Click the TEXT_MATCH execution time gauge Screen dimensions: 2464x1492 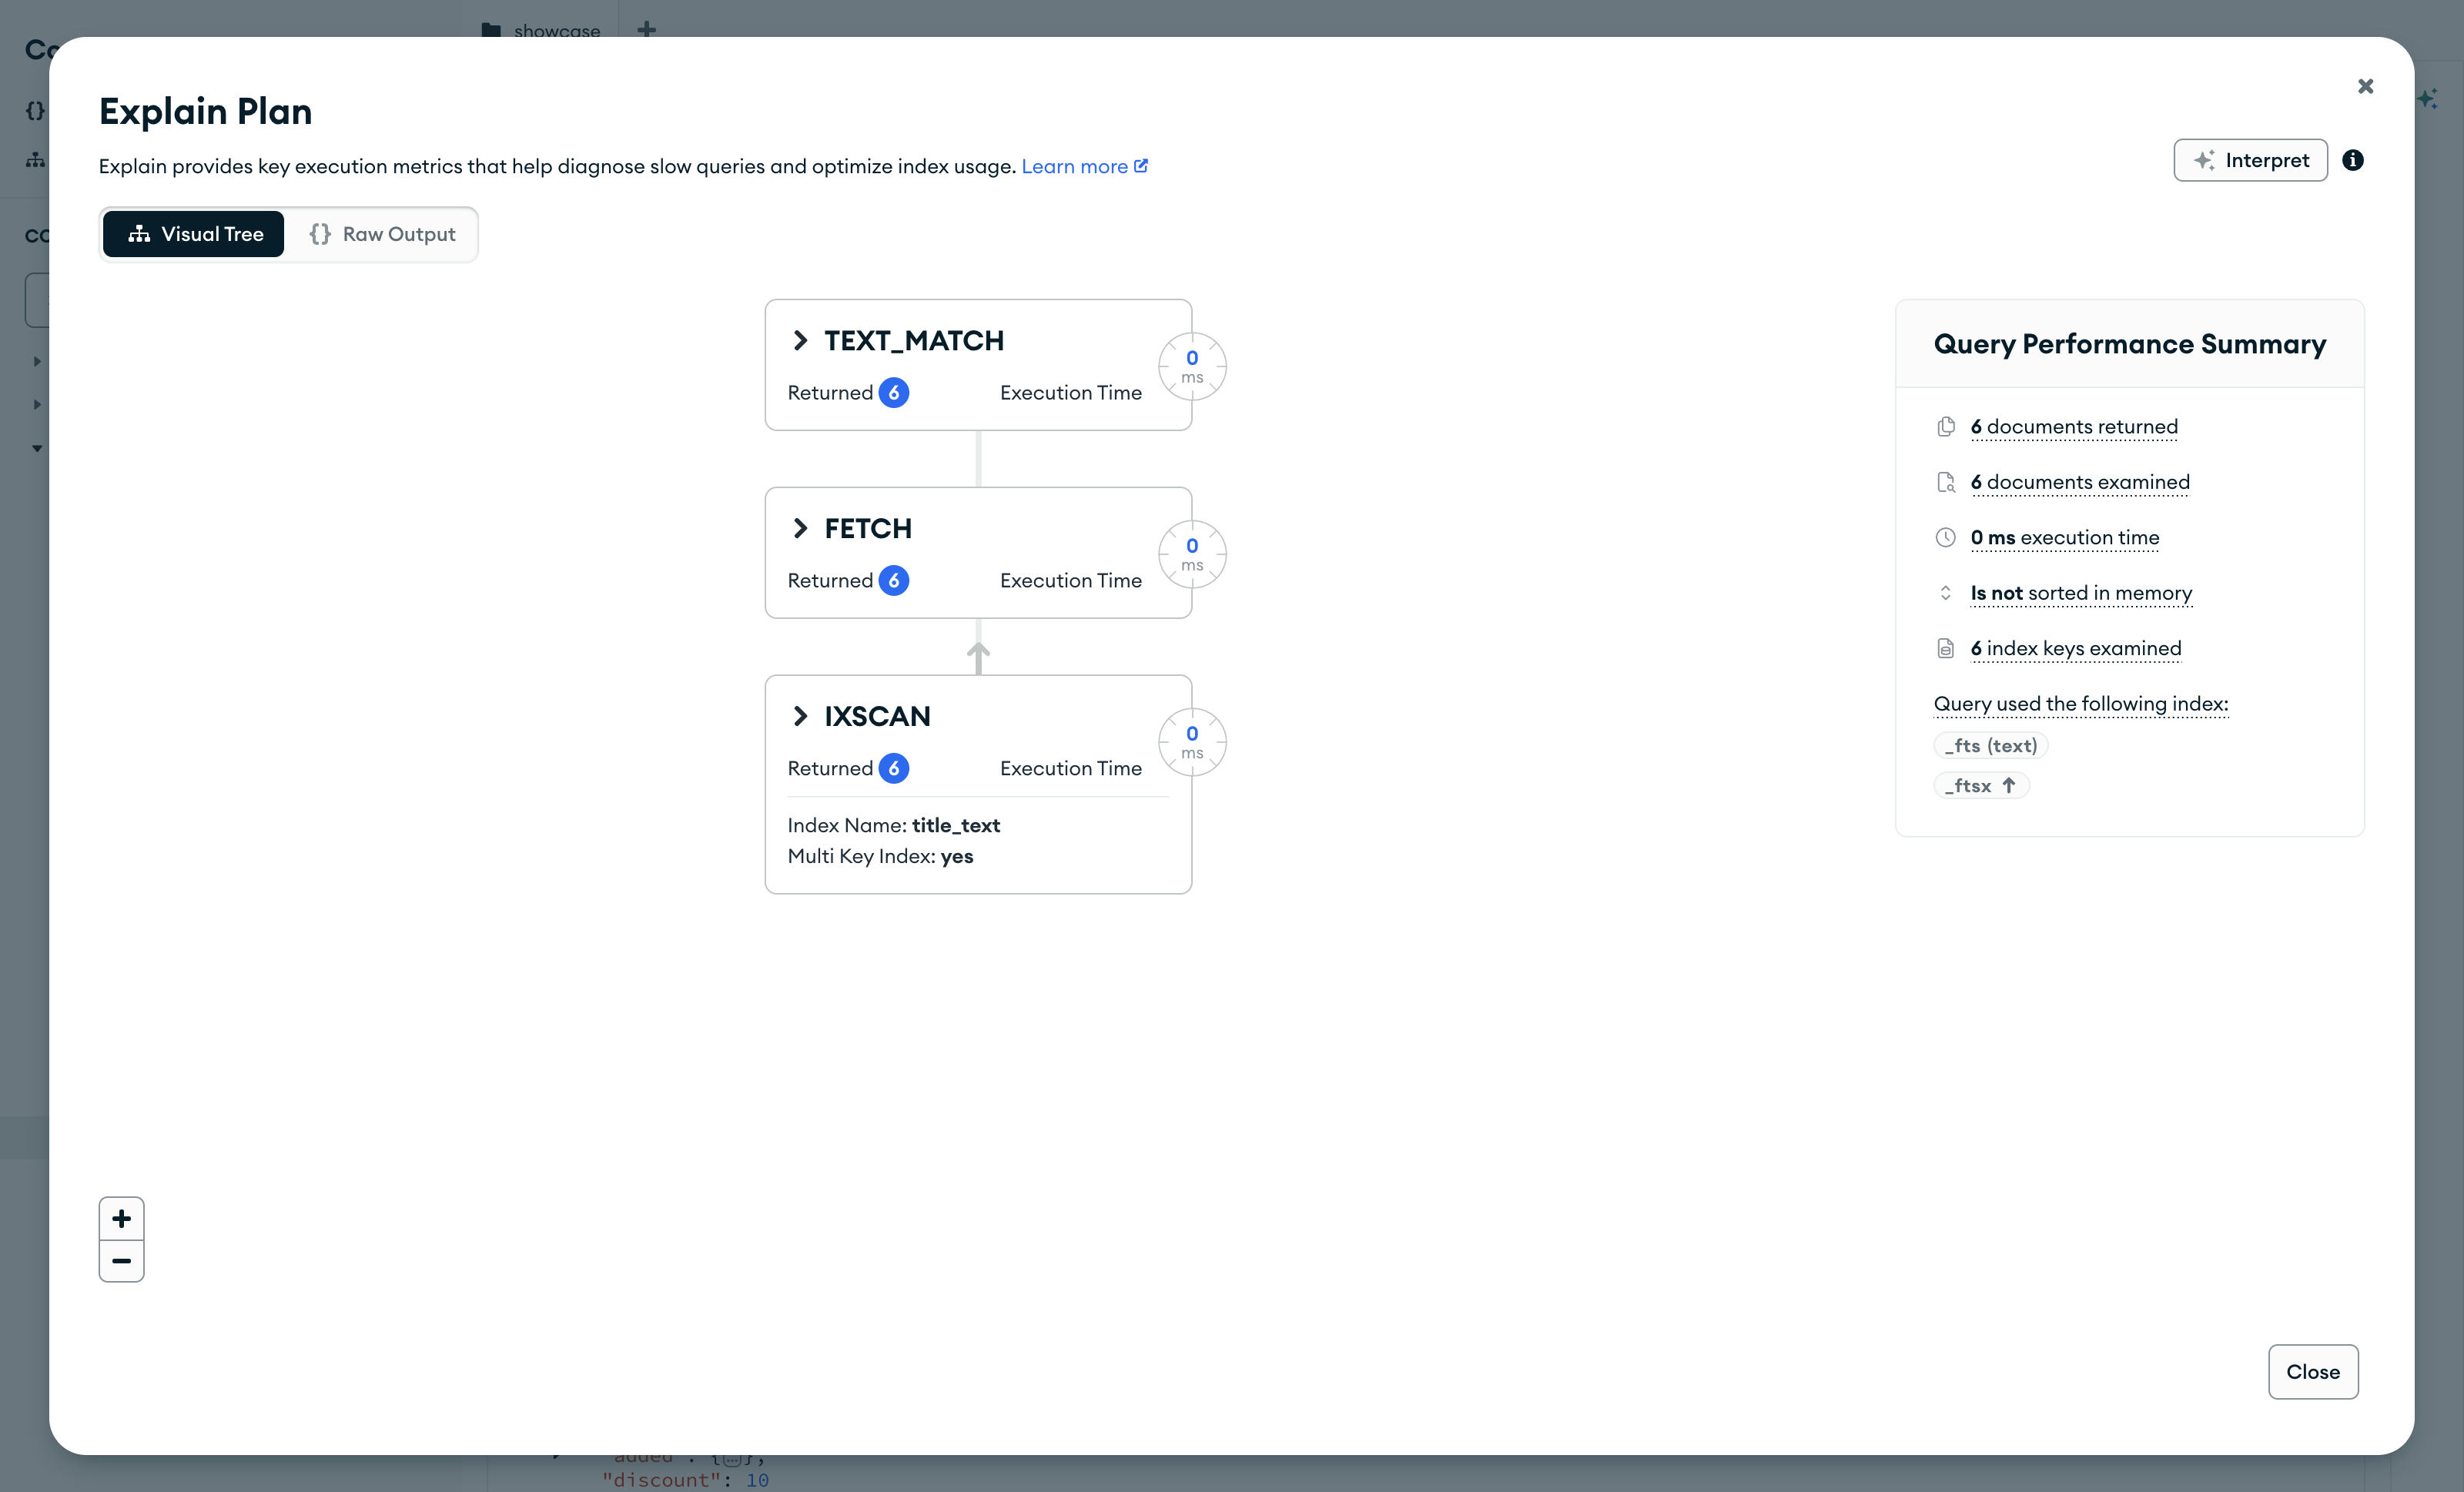click(1192, 366)
